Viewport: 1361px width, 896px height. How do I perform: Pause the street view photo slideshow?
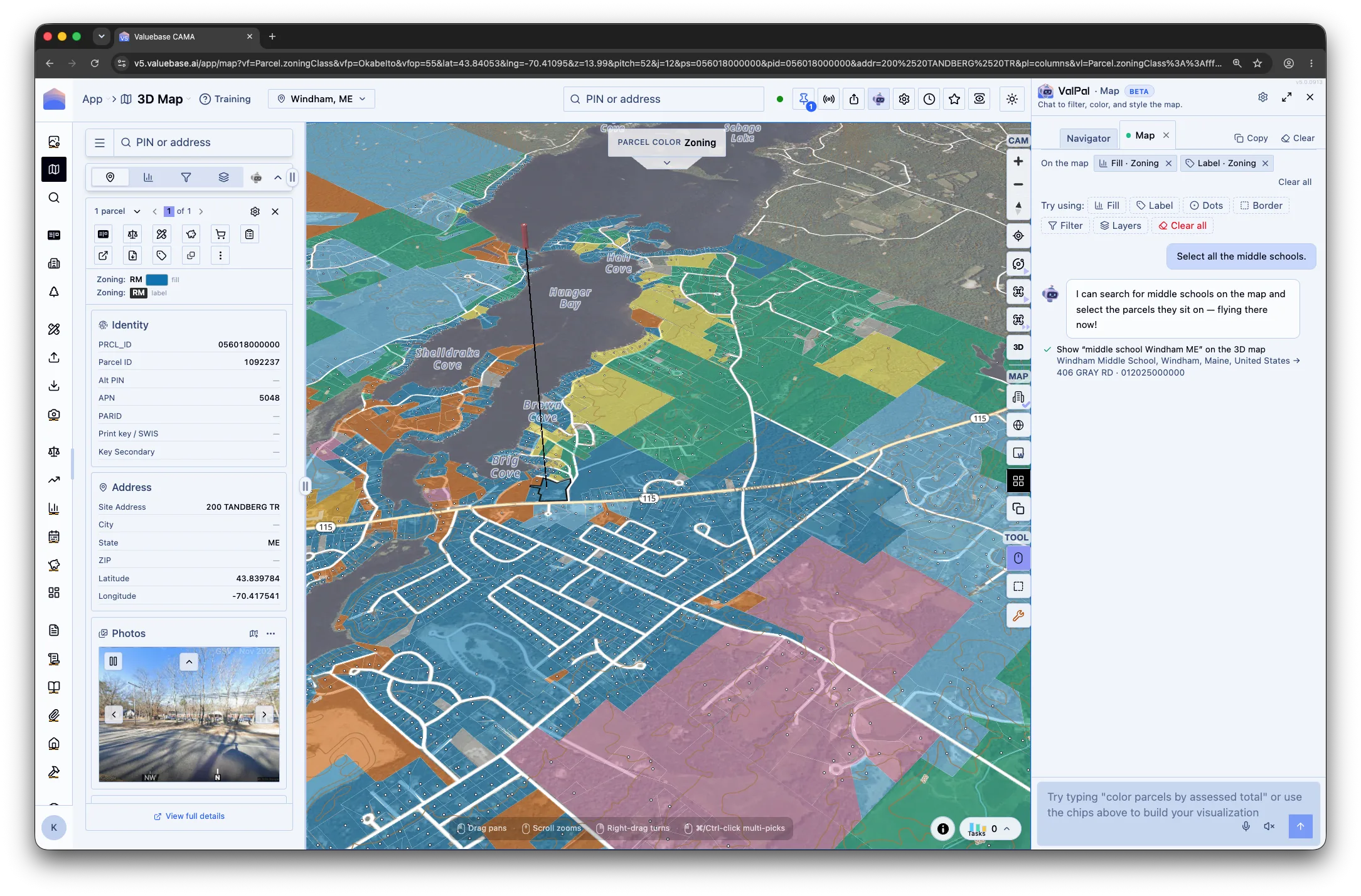click(x=113, y=661)
